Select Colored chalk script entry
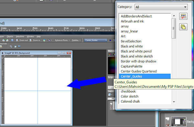The width and height of the screenshot is (194, 127). (x=130, y=101)
